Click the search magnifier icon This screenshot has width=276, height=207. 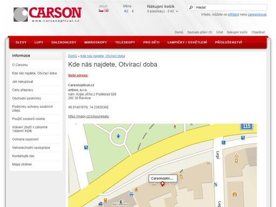191,8
